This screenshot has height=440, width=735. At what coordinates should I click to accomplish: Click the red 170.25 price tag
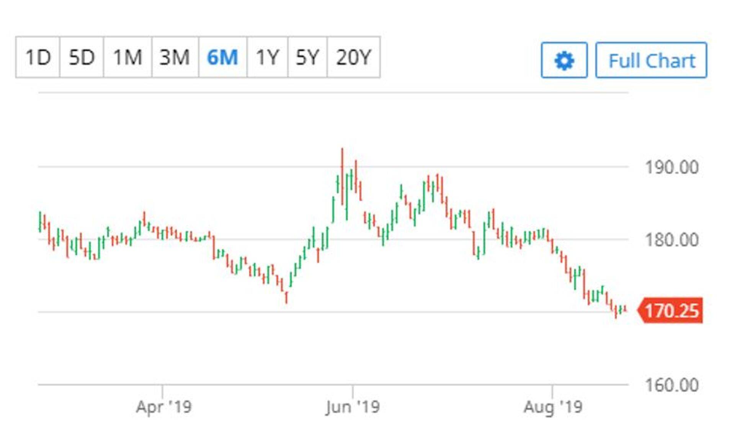[x=671, y=310]
